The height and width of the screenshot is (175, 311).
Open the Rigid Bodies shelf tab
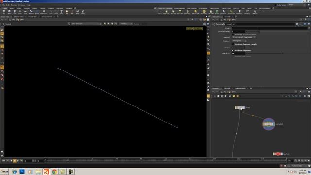(203, 8)
